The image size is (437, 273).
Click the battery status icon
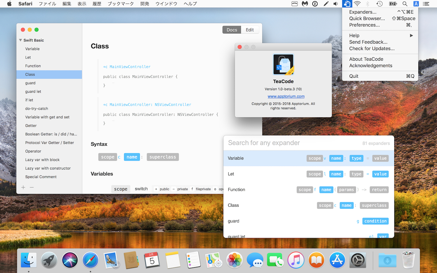point(393,4)
